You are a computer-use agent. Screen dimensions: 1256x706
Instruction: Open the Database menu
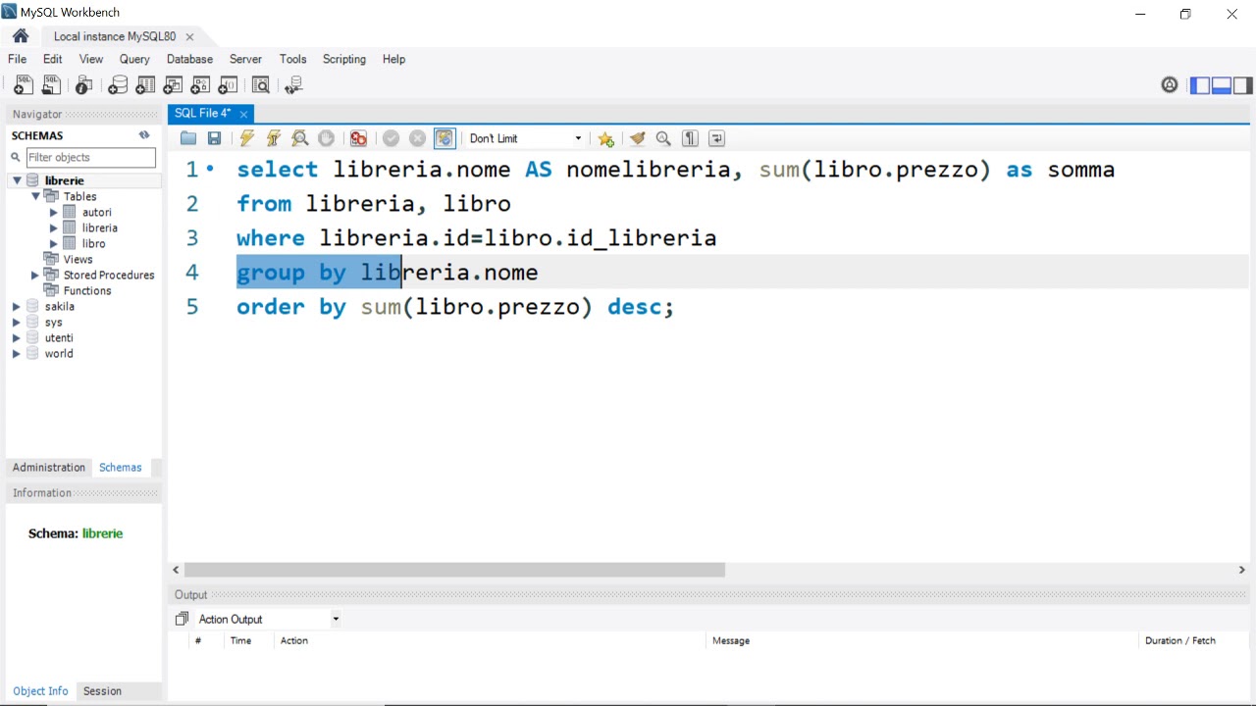[x=189, y=59]
